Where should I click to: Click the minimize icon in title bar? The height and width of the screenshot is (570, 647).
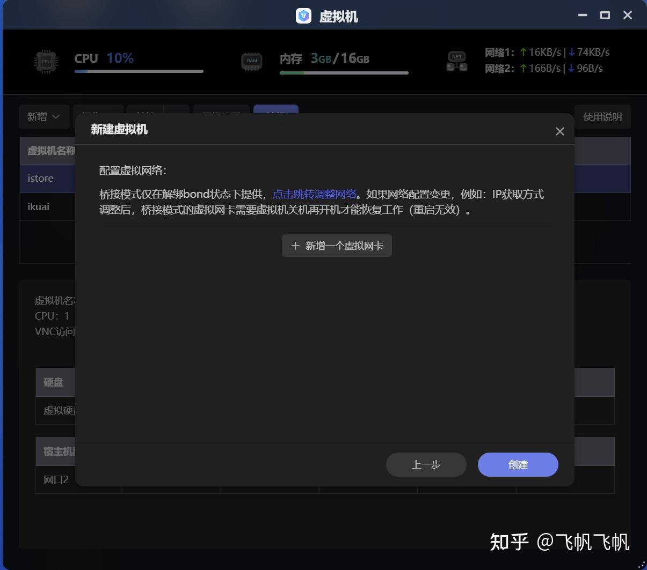point(582,16)
